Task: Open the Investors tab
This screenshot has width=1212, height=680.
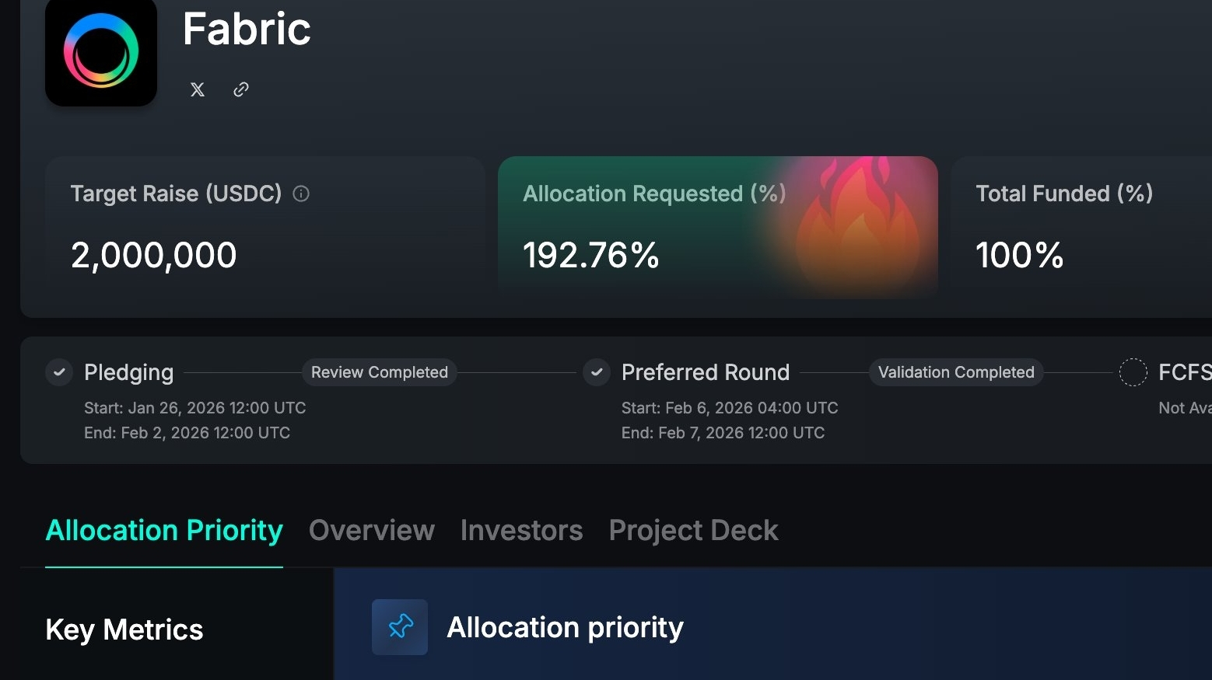Action: click(521, 530)
